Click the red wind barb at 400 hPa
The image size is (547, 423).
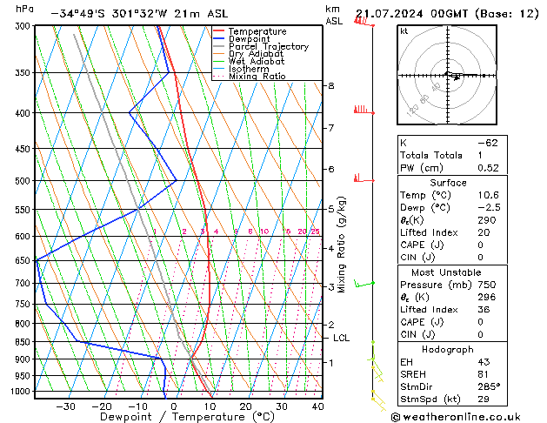point(364,110)
